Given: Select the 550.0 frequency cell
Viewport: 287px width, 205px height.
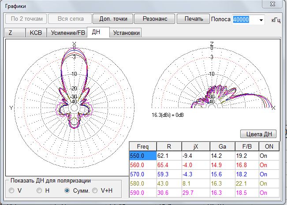Looking at the screenshot, I should click(x=143, y=156).
